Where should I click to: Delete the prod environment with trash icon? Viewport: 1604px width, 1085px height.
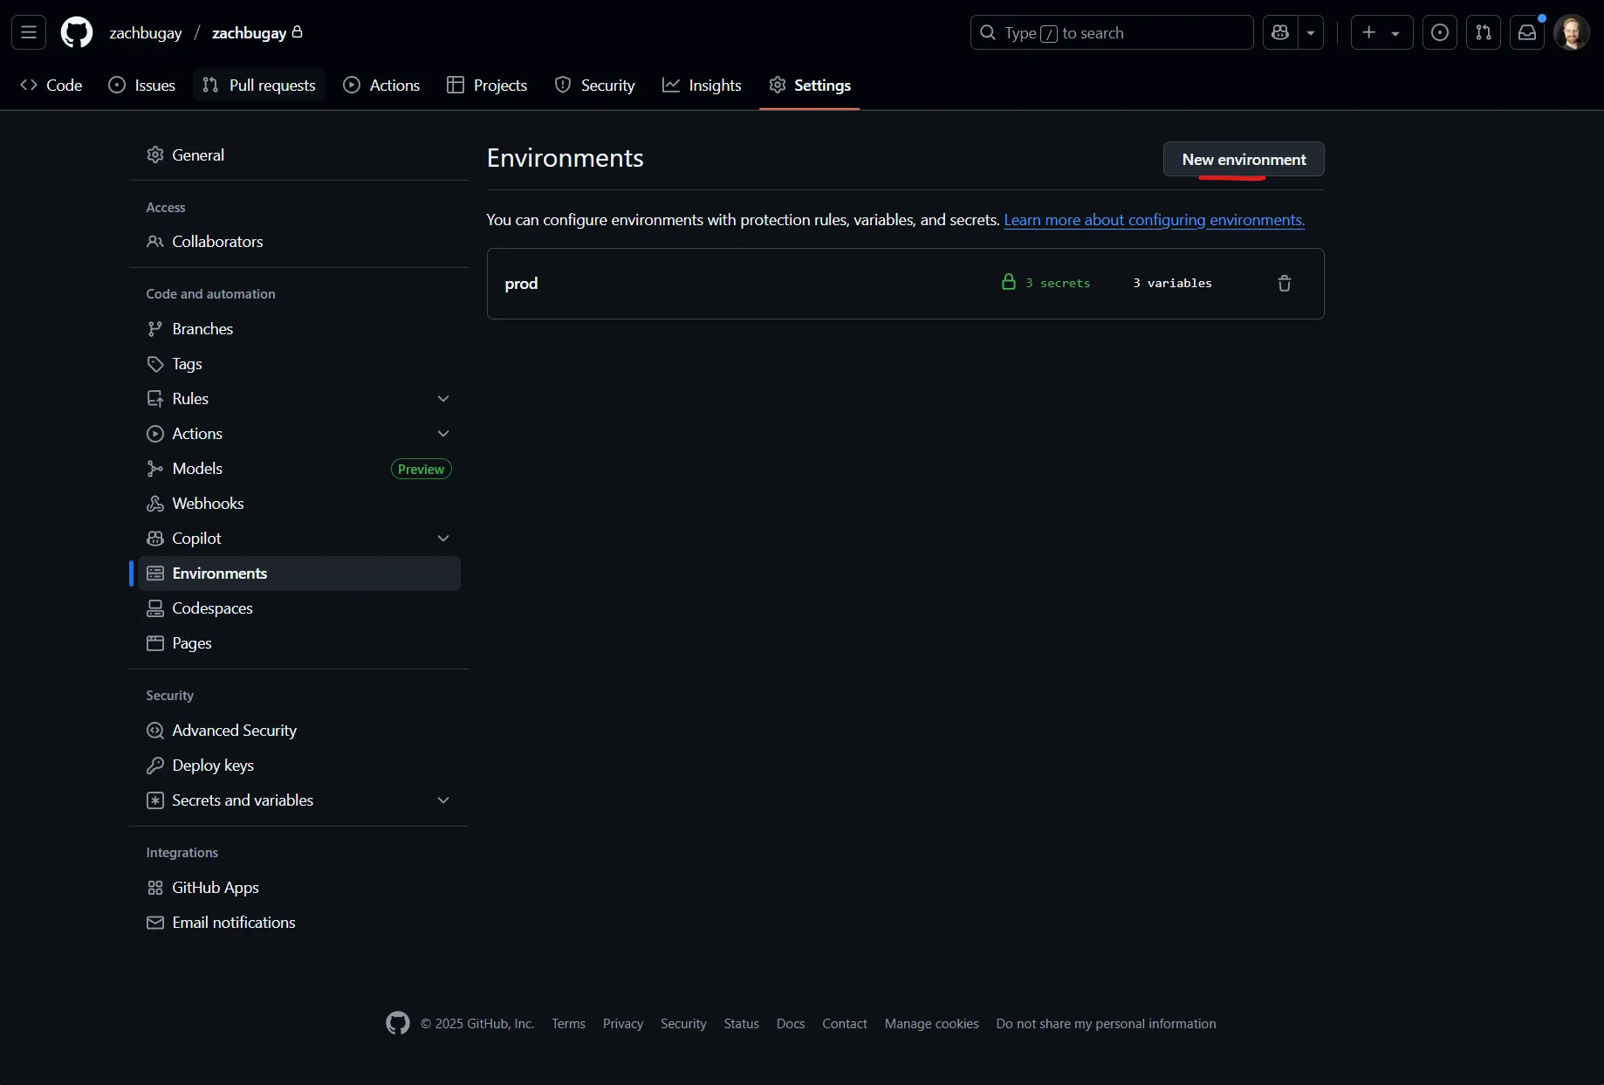coord(1284,283)
